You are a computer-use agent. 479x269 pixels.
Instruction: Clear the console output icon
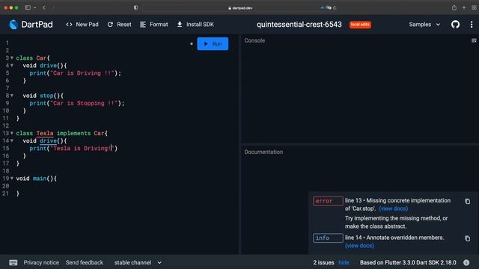474,40
